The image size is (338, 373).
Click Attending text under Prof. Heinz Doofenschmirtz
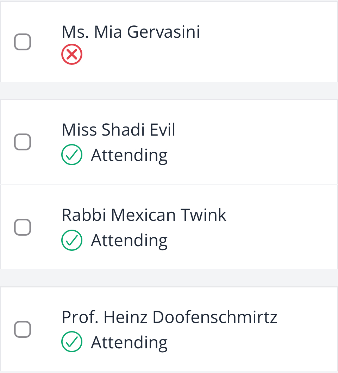pos(130,343)
